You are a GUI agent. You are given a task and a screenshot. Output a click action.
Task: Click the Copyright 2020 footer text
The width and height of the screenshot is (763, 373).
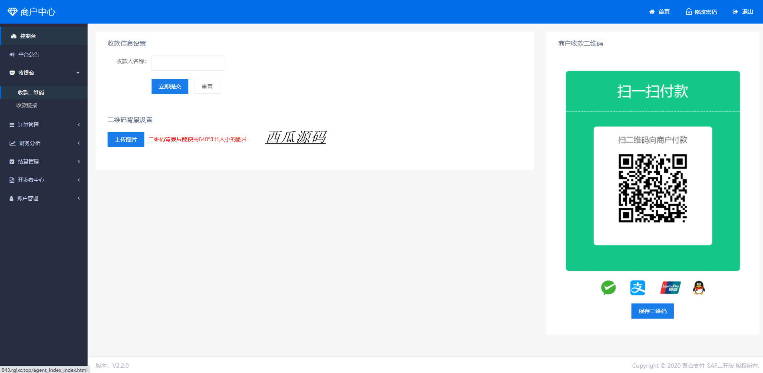[695, 366]
